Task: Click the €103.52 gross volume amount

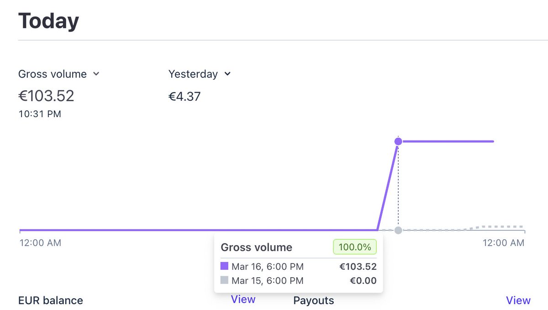Action: (x=46, y=96)
